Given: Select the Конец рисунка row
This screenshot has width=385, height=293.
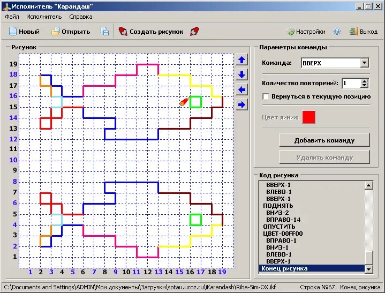Looking at the screenshot, I should coord(312,268).
